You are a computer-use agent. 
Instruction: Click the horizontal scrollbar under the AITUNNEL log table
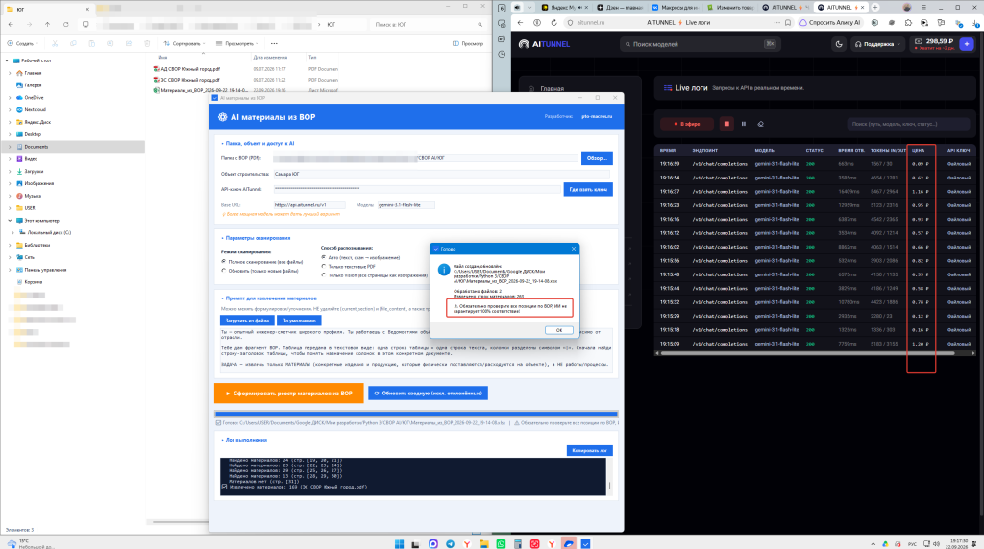(x=807, y=353)
